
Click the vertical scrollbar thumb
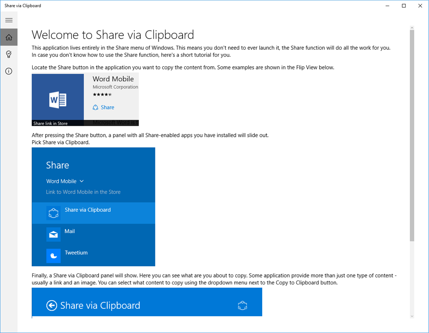[x=412, y=135]
